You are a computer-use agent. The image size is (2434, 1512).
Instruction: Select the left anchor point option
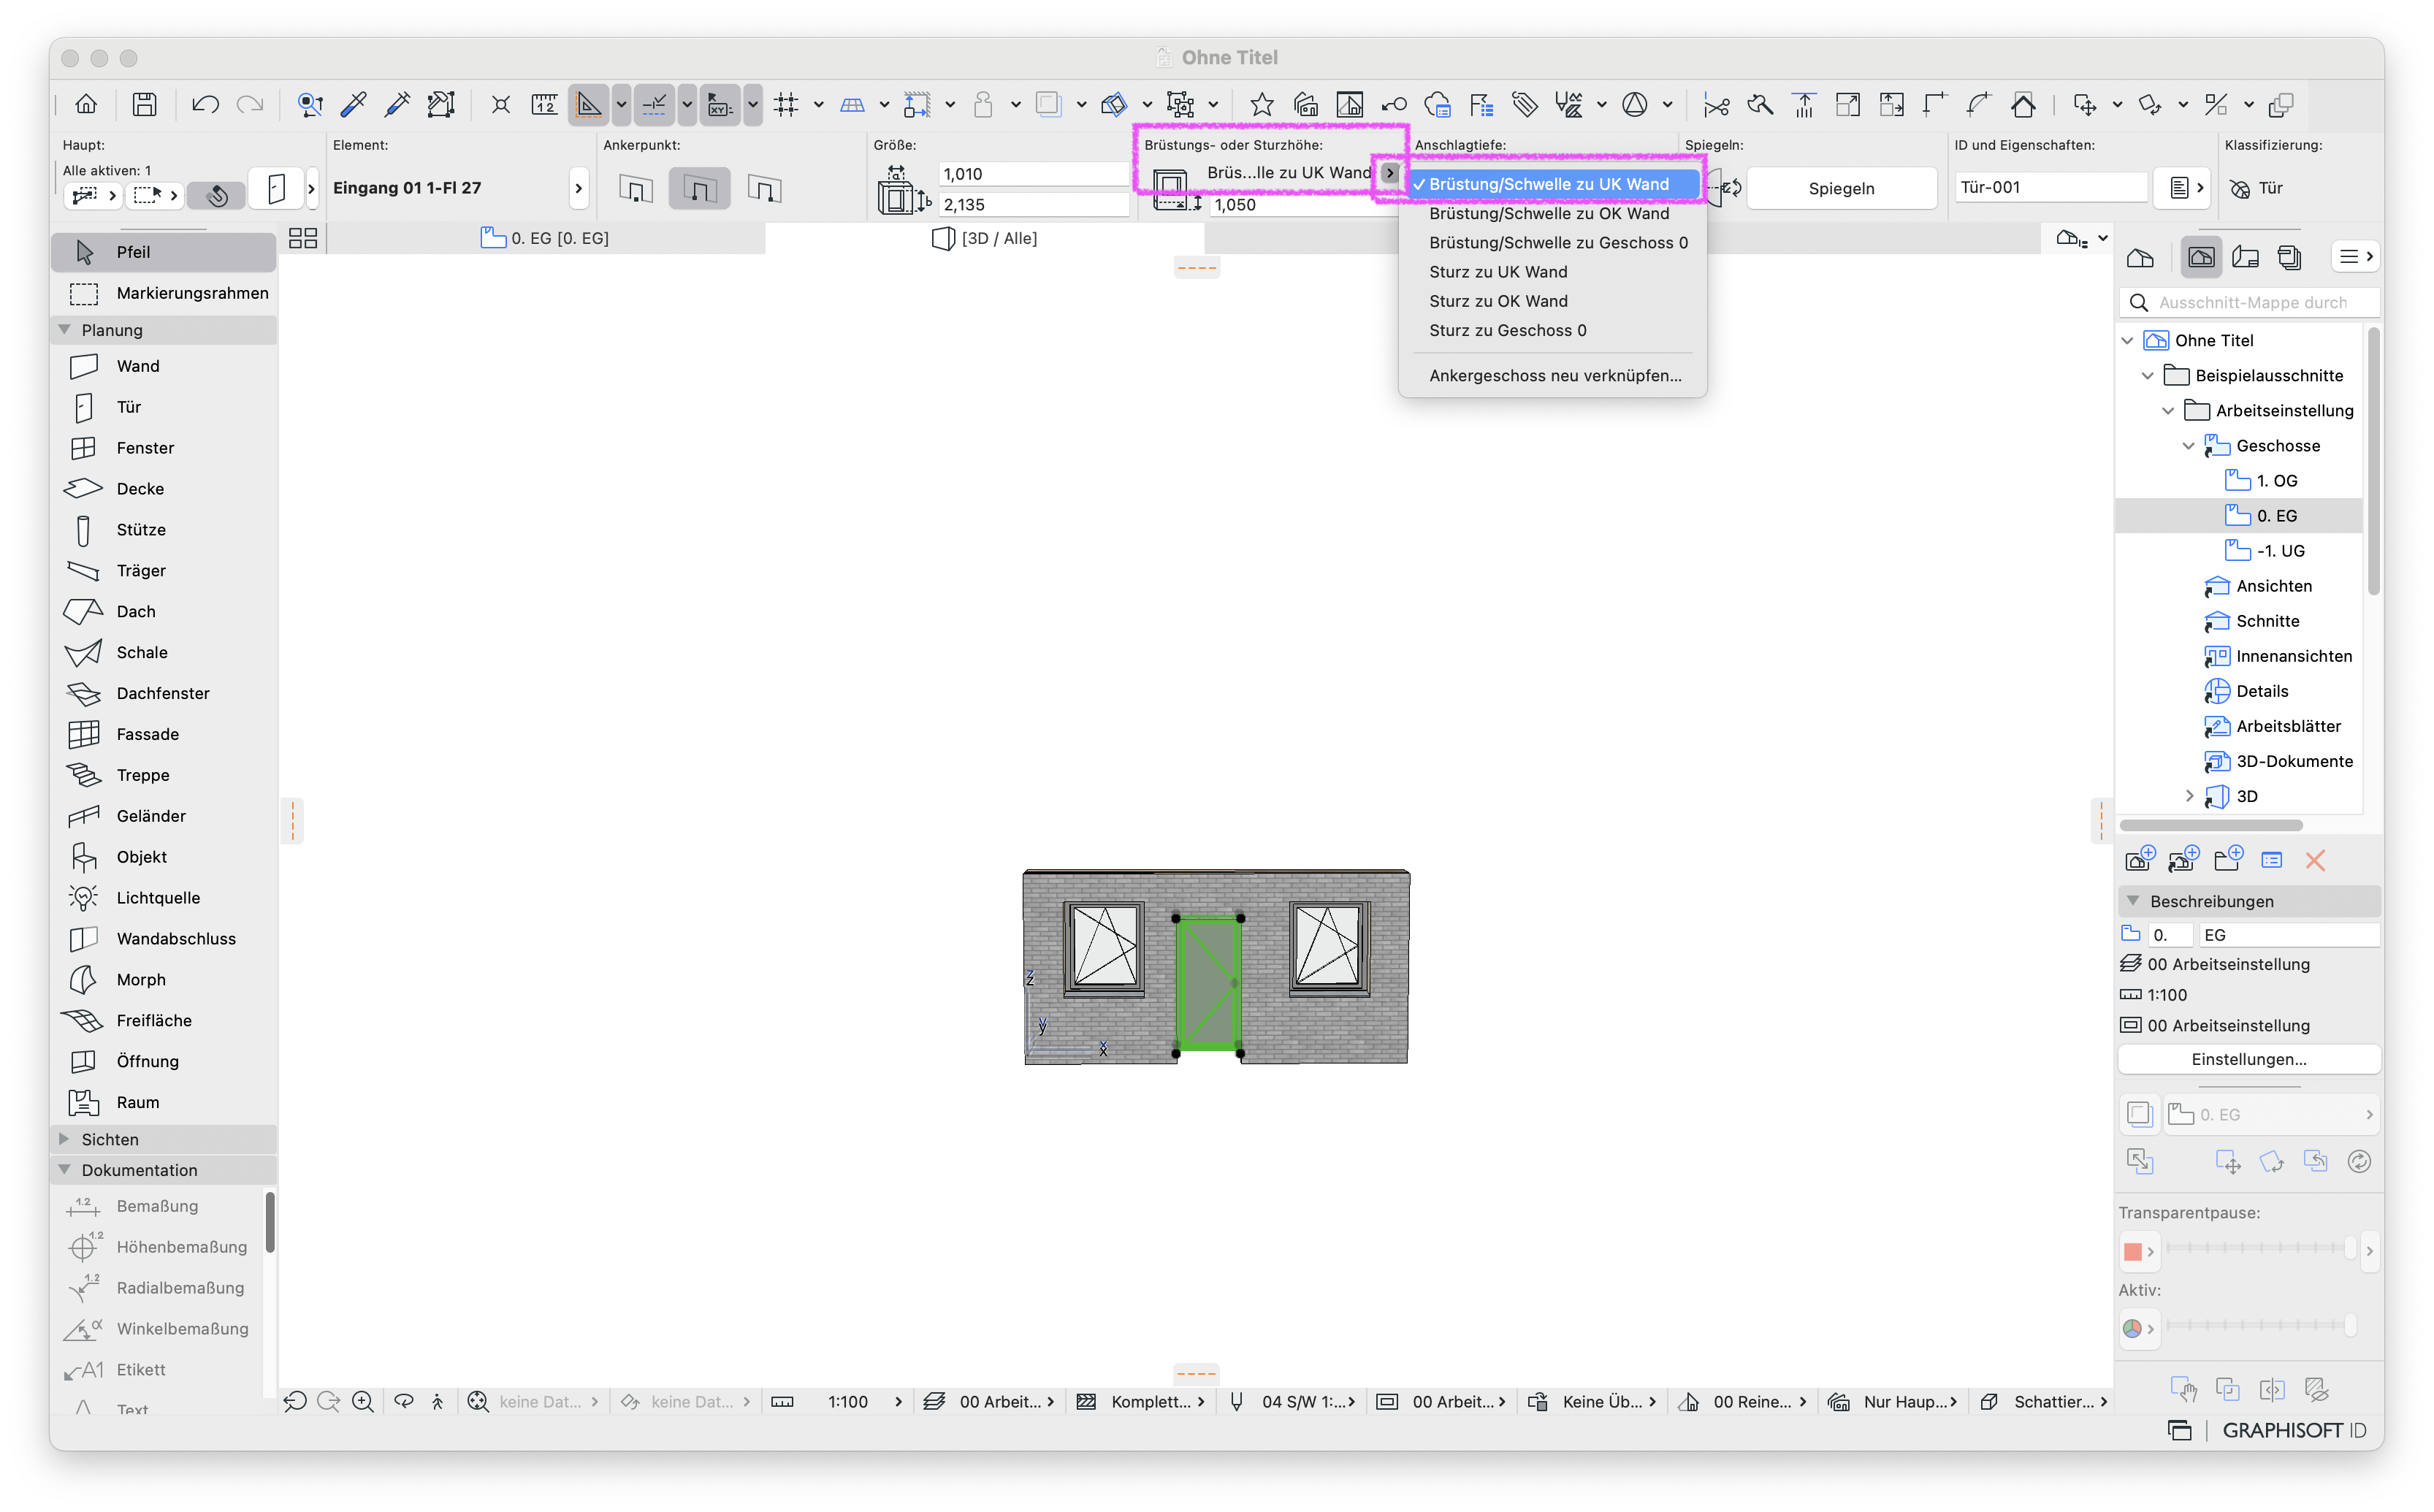[x=635, y=188]
